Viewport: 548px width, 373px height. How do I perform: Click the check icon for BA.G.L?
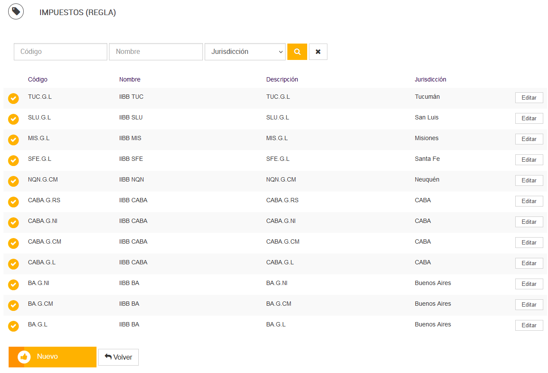point(14,326)
